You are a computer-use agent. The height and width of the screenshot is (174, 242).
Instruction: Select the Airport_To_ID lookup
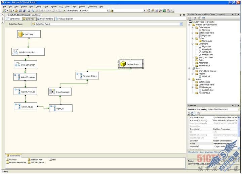pyautogui.click(x=26, y=106)
